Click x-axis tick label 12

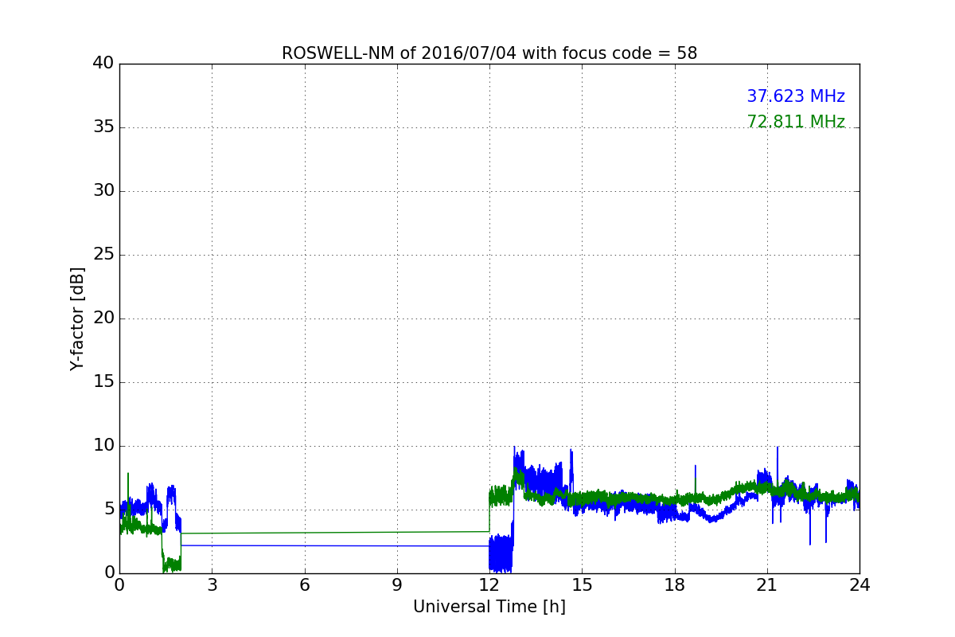click(489, 584)
